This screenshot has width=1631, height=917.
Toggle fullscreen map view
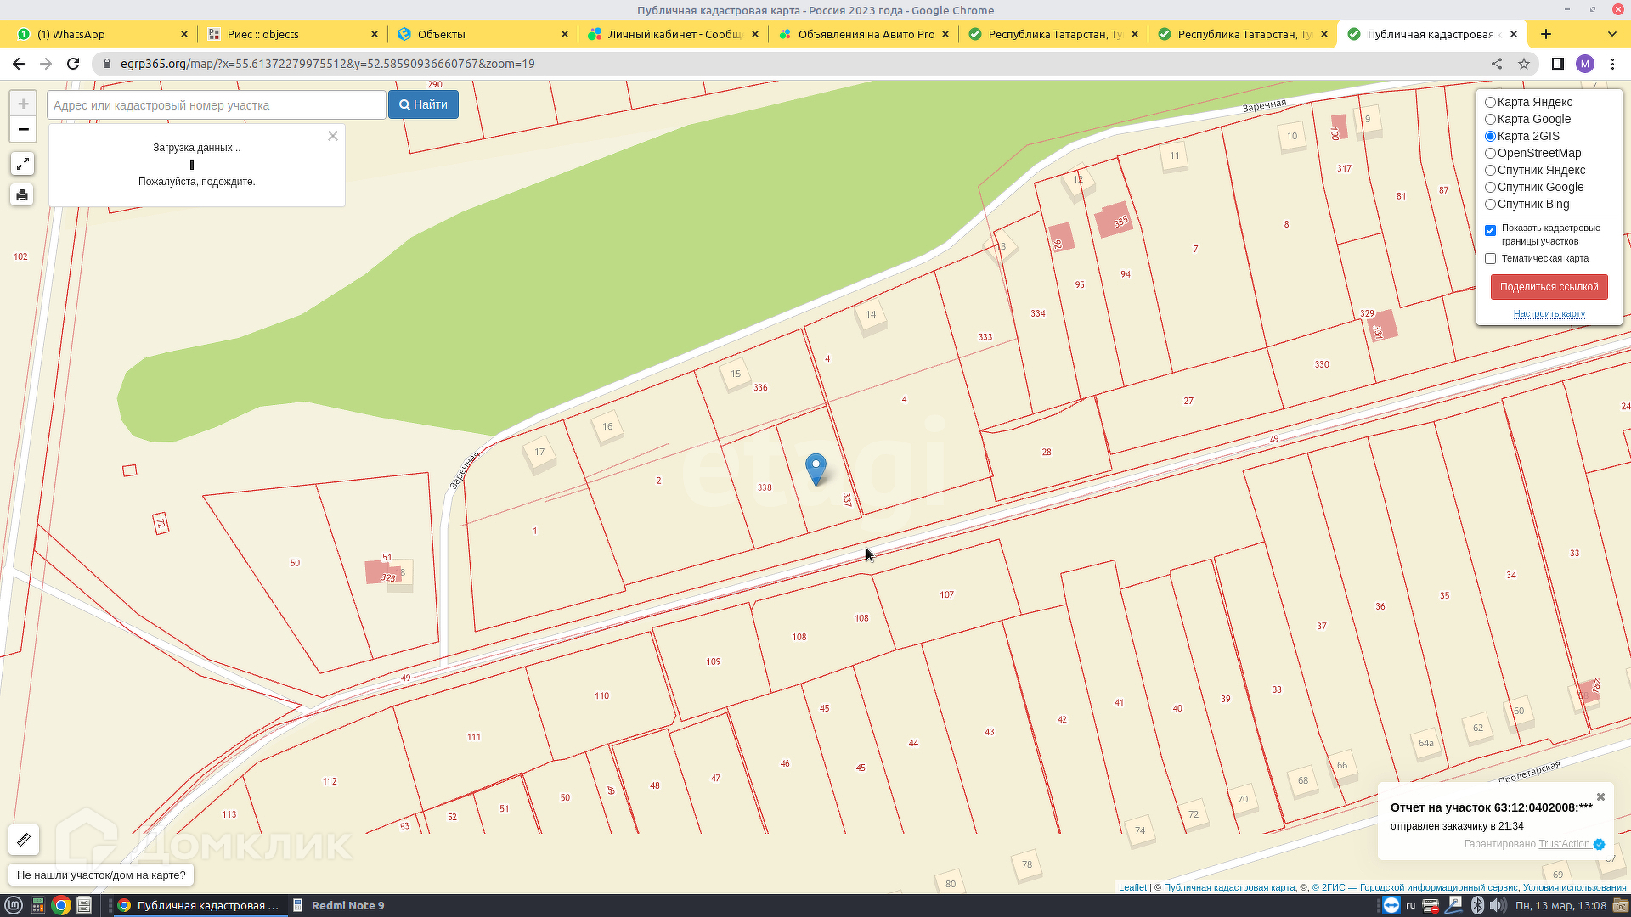point(23,164)
